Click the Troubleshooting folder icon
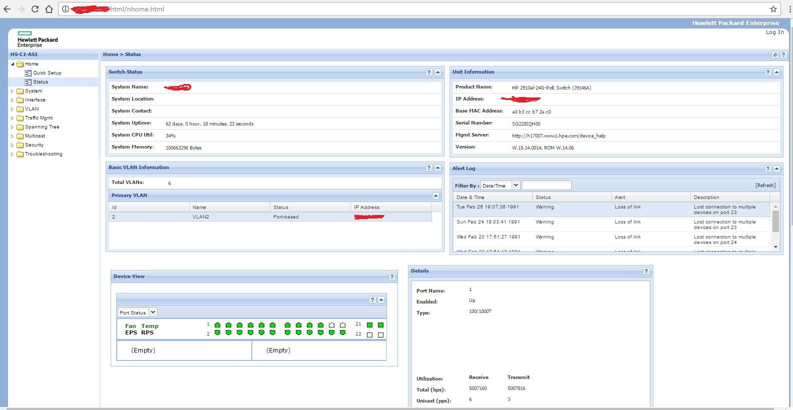 pos(20,154)
